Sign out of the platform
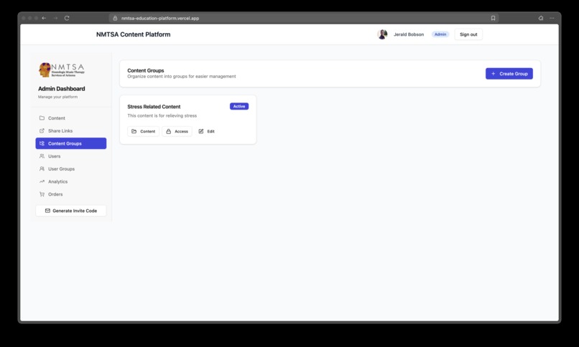 (468, 34)
